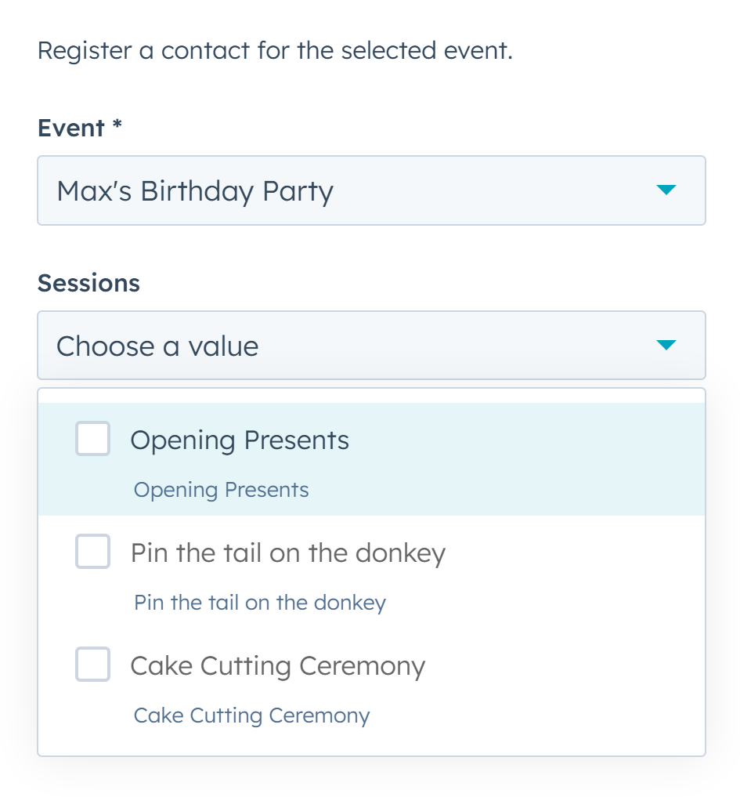Click the small Pin the tail on the donkey subtitle
The height and width of the screenshot is (797, 740).
(259, 603)
